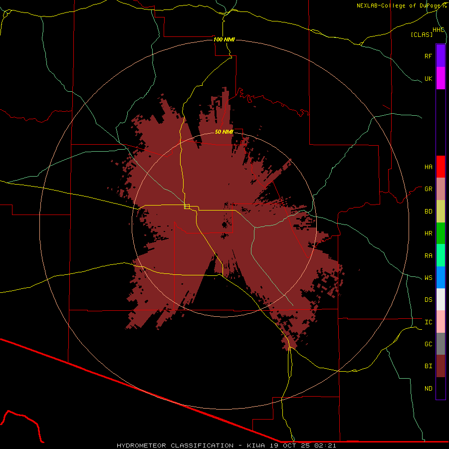Click the ND legend label
Image resolution: width=449 pixels, height=449 pixels.
pyautogui.click(x=428, y=389)
